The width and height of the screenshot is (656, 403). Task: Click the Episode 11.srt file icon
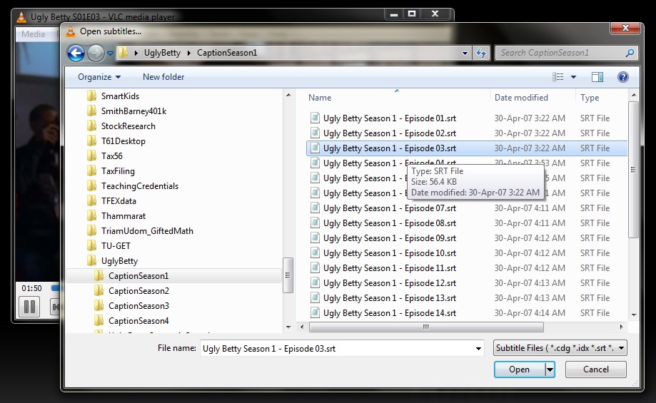(x=315, y=268)
